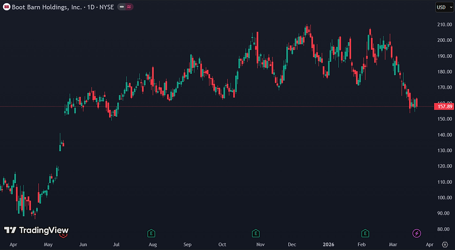Click the 180.00 price axis label

(x=445, y=71)
